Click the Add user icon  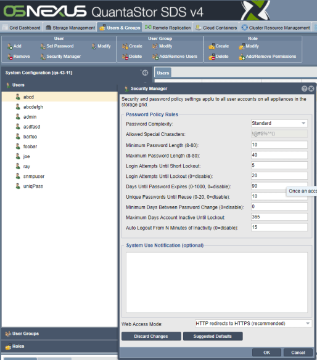[10, 46]
